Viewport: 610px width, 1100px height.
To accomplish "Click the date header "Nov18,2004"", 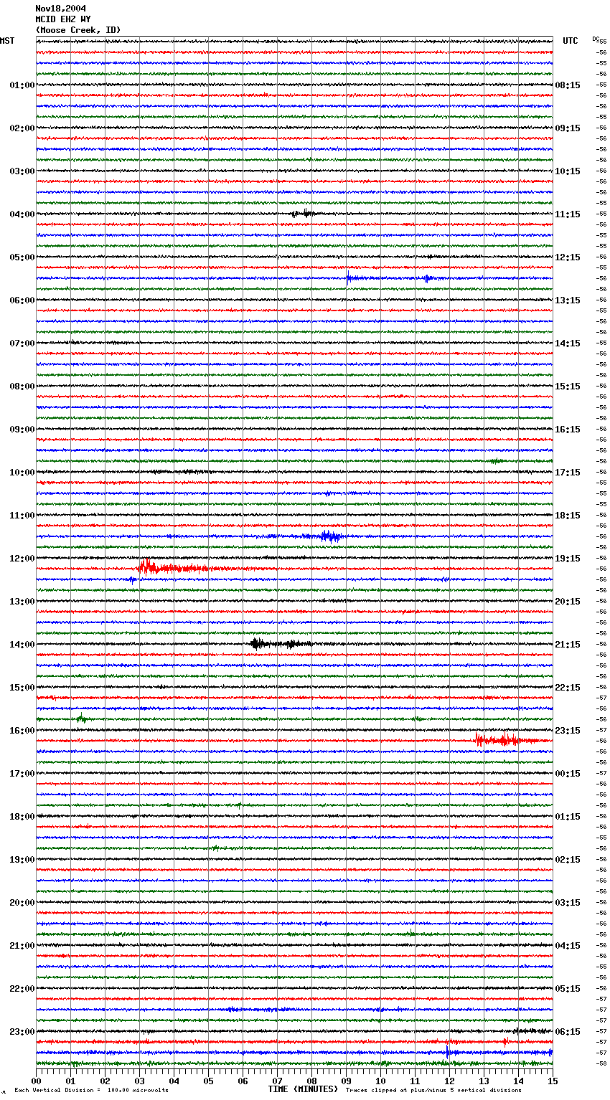I will [60, 9].
